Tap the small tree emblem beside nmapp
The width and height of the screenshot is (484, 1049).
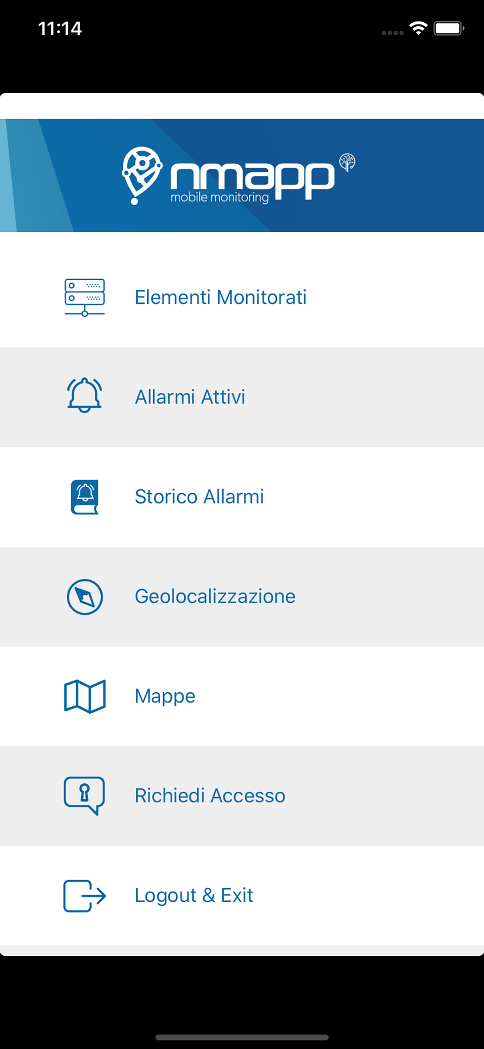tap(347, 162)
